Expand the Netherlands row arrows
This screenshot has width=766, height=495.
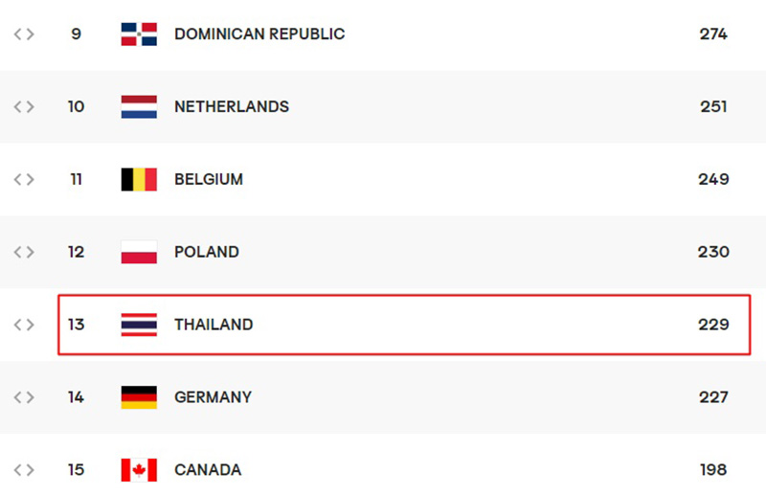[24, 107]
